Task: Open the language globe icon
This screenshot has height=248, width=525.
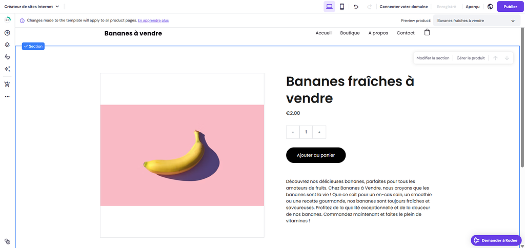Action: [490, 7]
